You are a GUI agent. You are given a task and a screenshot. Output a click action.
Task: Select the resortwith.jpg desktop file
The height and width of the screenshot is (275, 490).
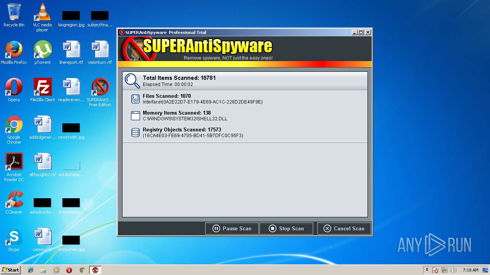[71, 131]
